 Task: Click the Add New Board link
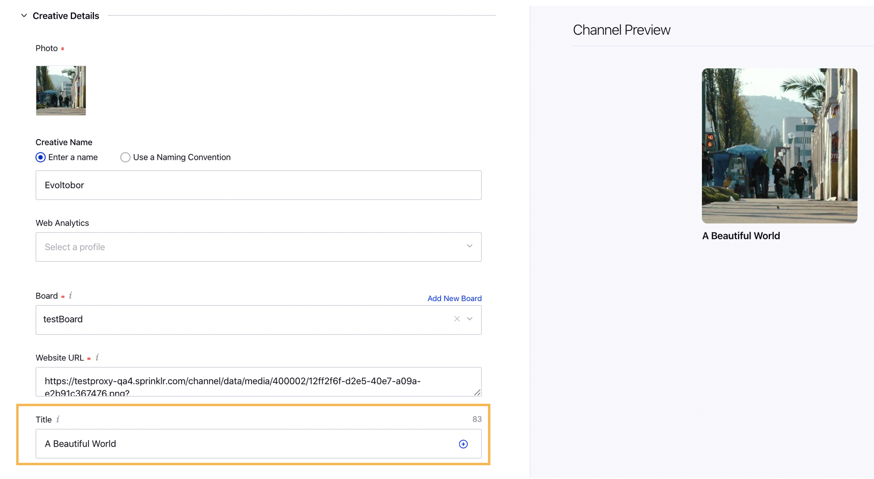pos(454,298)
